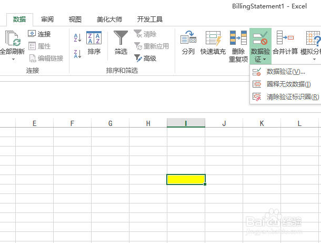Choose 圈释无效数据(I) menu entry
The height and width of the screenshot is (243, 321).
click(x=285, y=84)
